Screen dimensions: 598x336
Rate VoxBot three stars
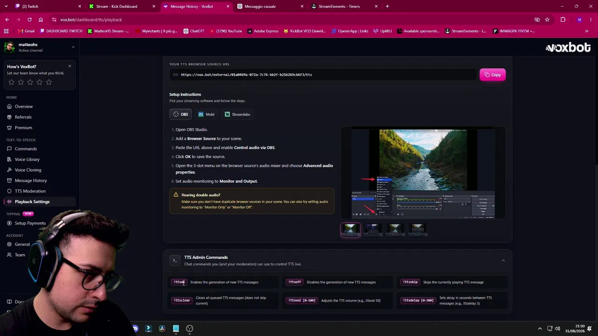(x=30, y=82)
